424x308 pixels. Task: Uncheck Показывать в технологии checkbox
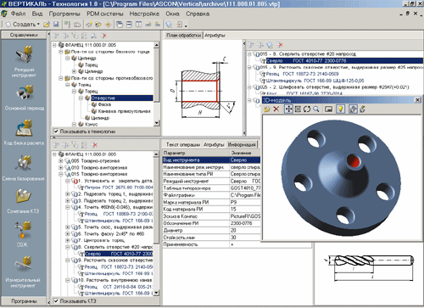tap(56, 132)
